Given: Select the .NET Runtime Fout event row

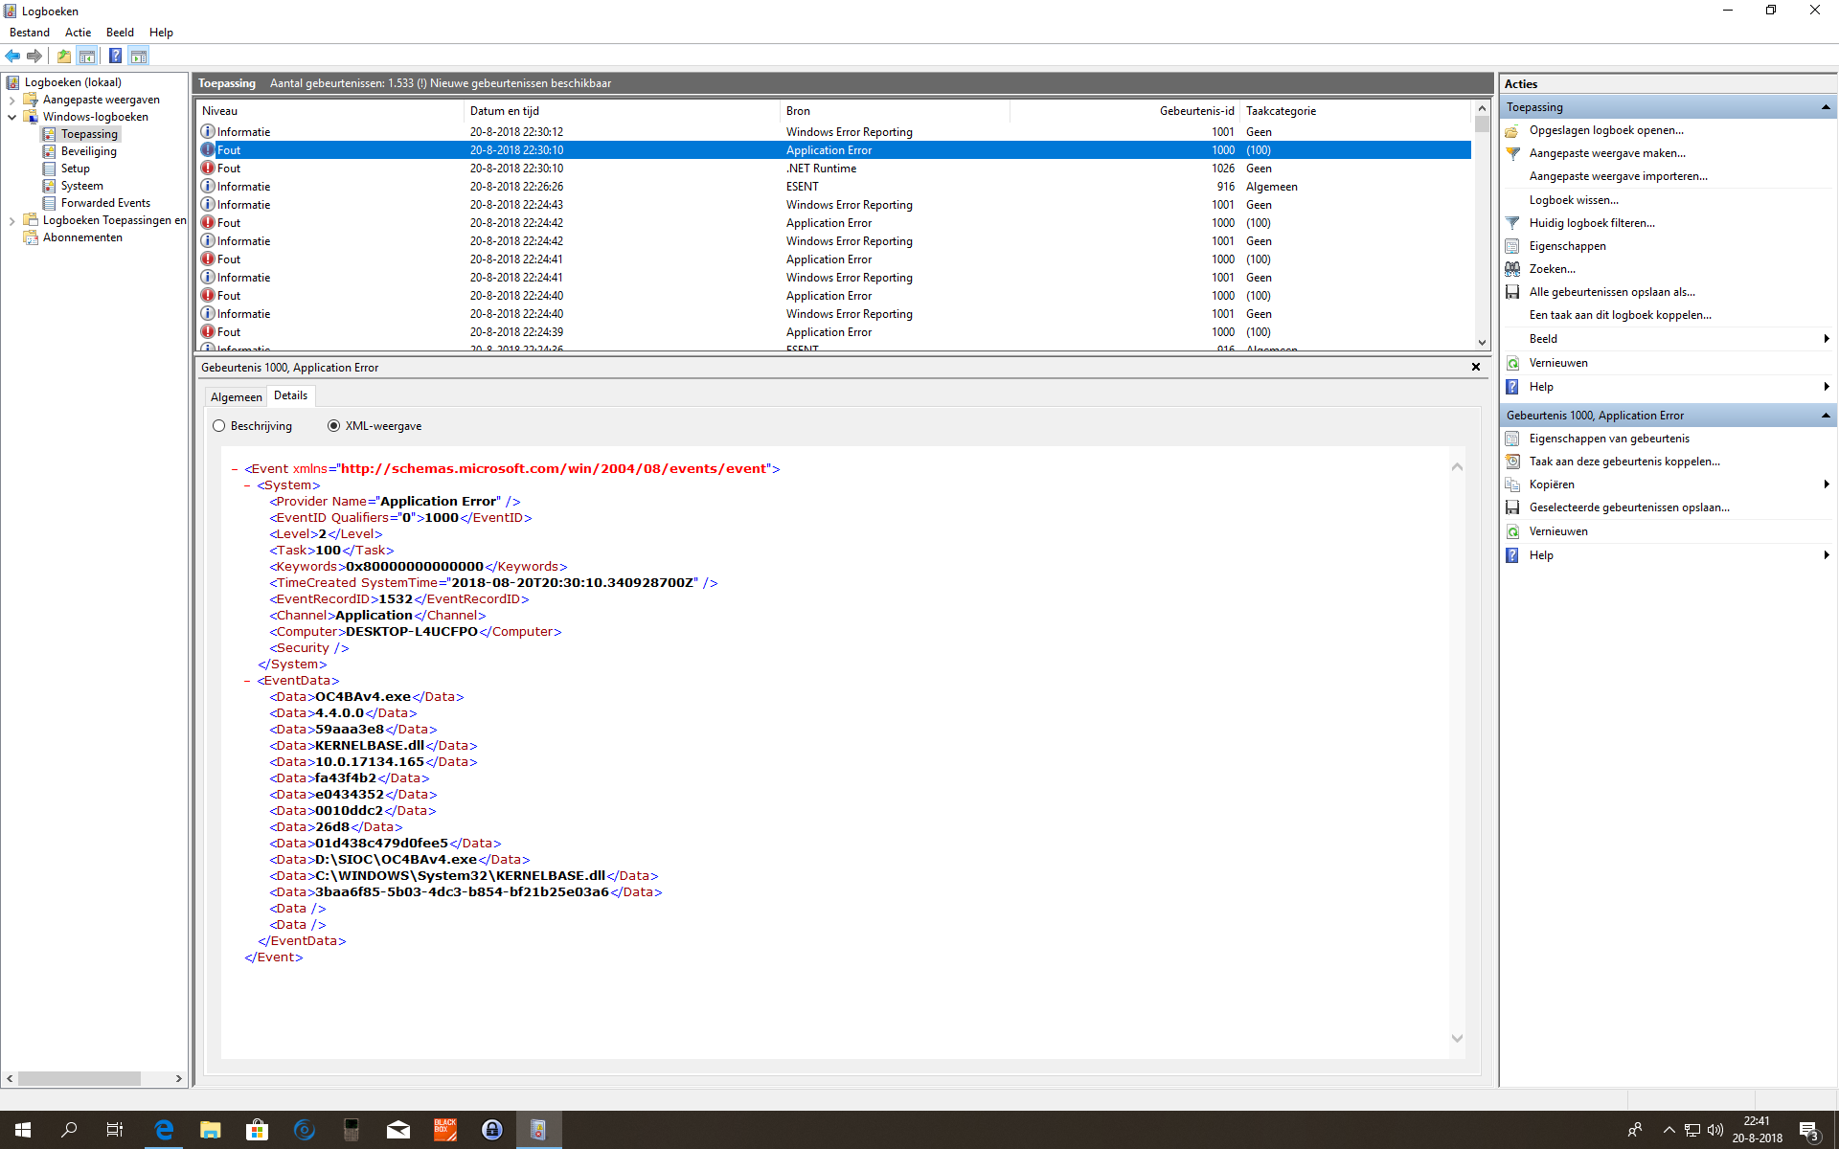Looking at the screenshot, I should click(833, 169).
